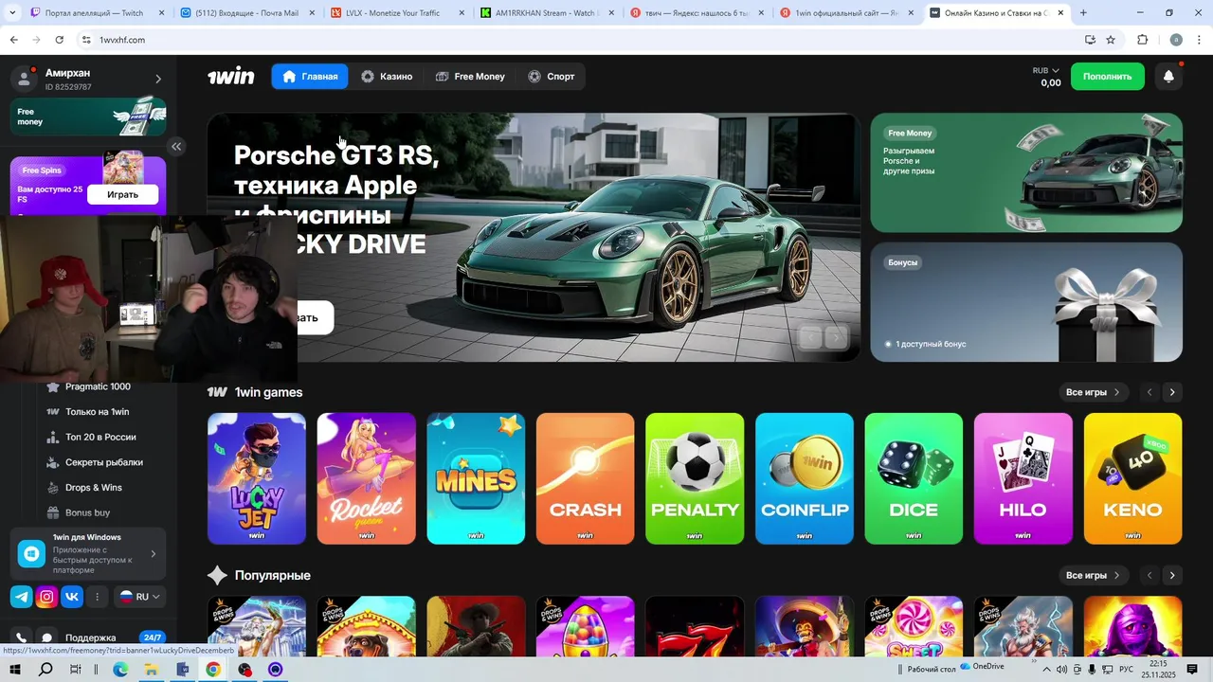Show previous 1win games
This screenshot has width=1213, height=682.
click(x=1150, y=392)
